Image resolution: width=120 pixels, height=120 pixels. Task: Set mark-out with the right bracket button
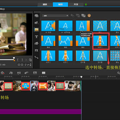(22, 60)
